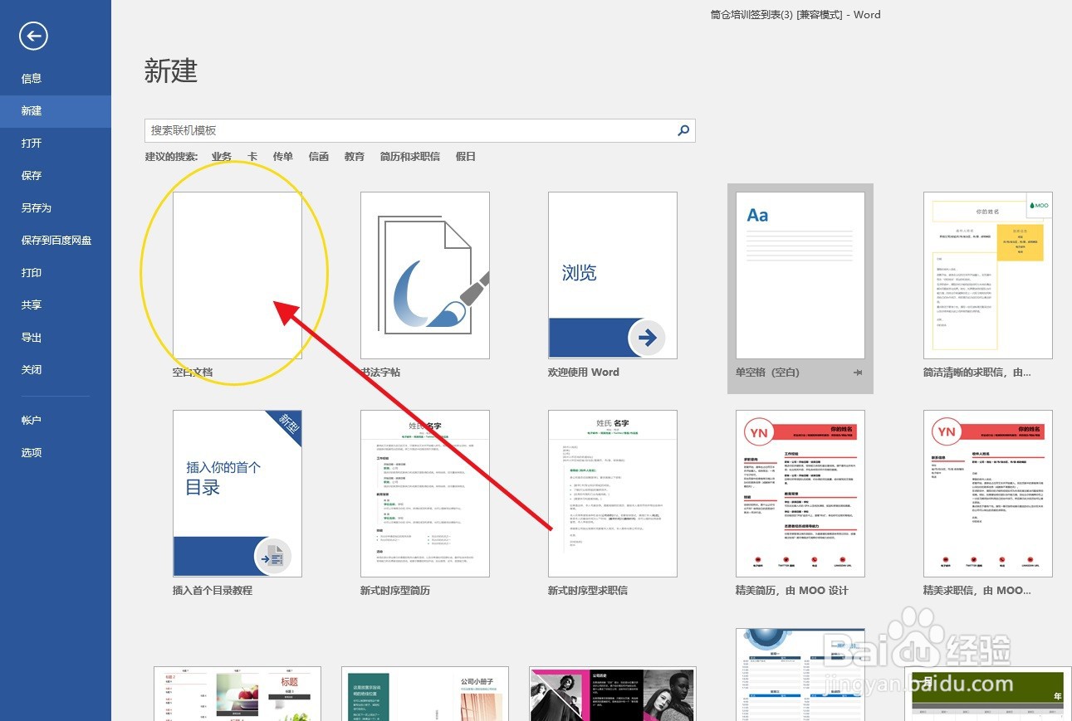The height and width of the screenshot is (721, 1072).
Task: Click the 欢迎使用 Word label text
Action: [x=584, y=373]
